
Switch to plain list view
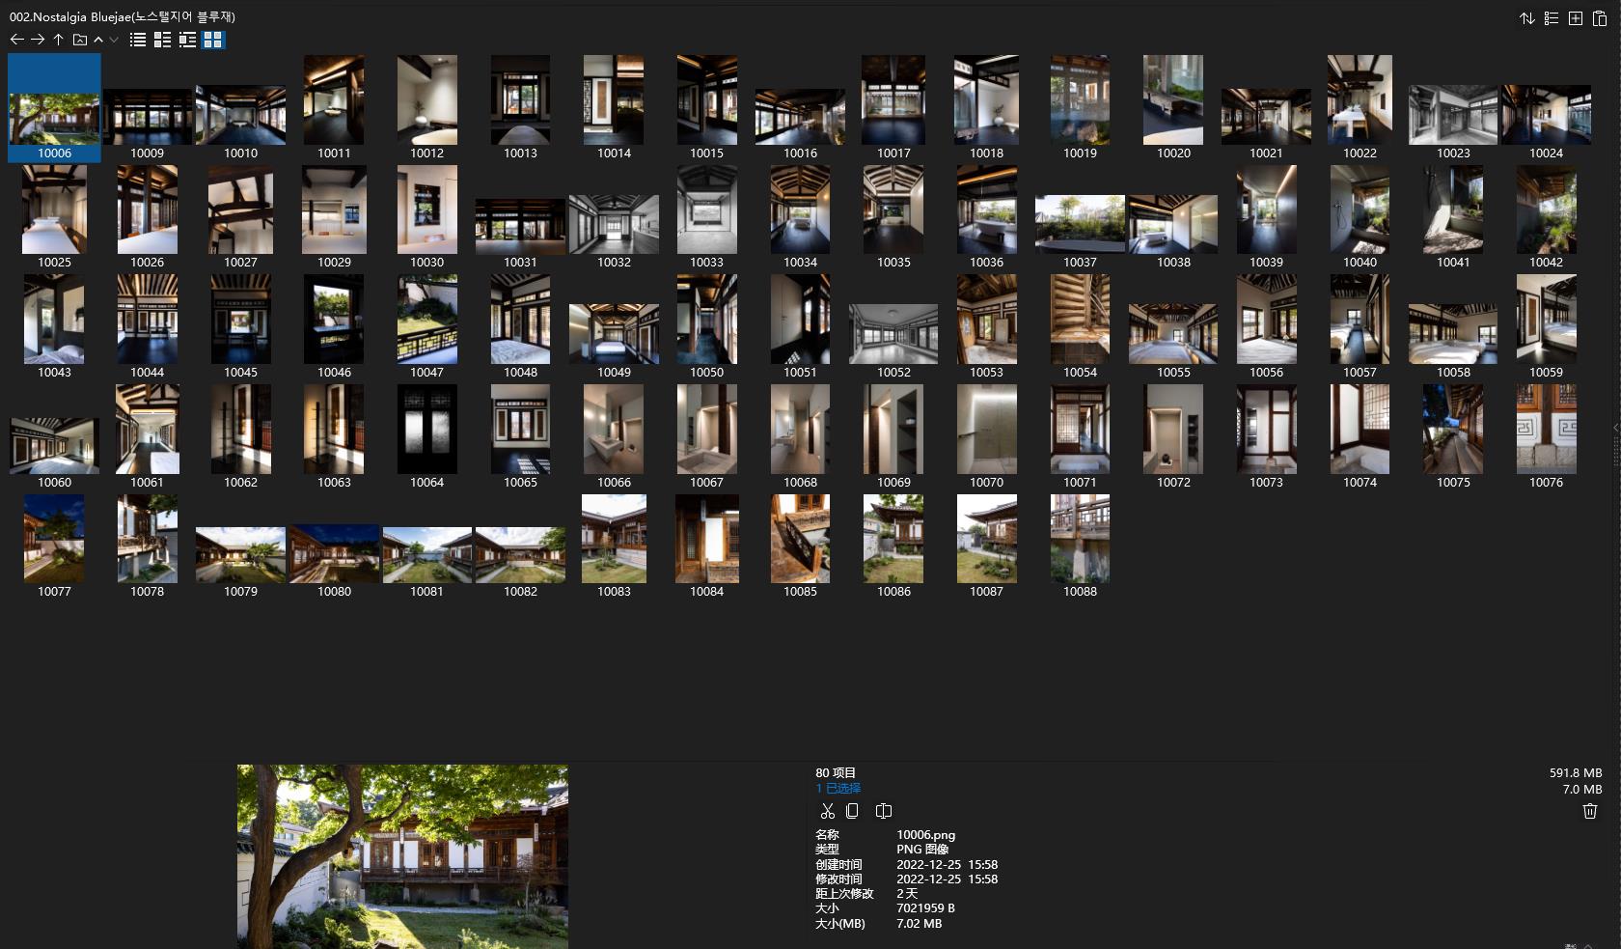click(x=138, y=40)
